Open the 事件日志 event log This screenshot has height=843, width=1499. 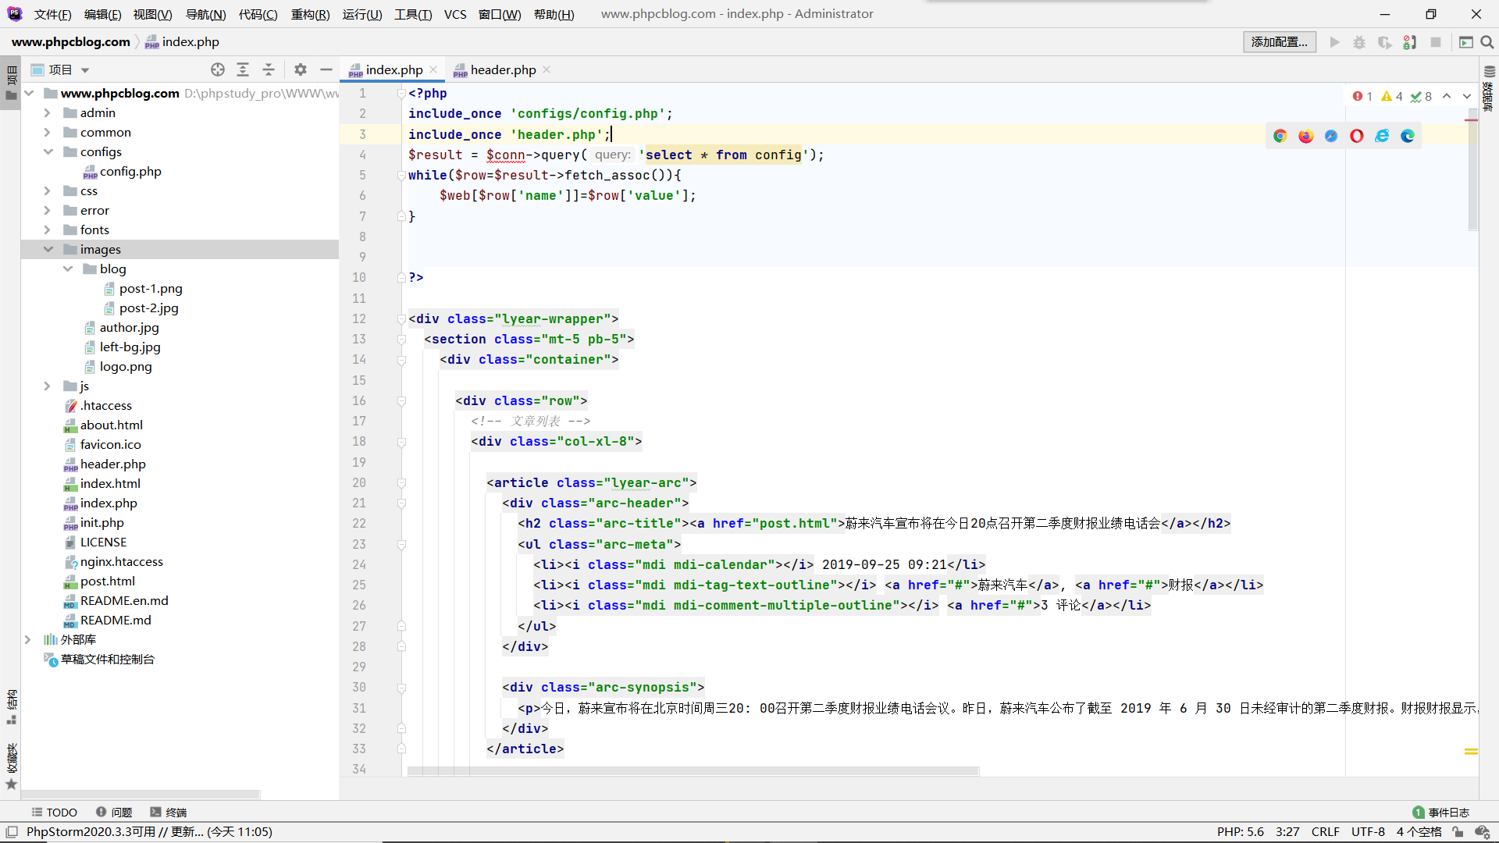[x=1441, y=813]
